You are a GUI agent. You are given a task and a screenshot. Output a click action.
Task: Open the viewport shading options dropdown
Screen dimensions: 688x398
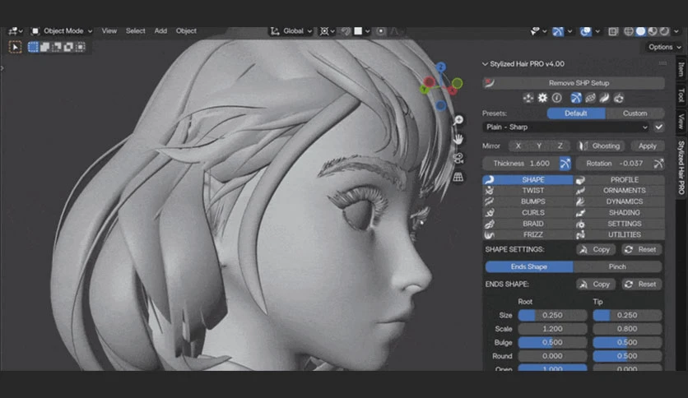tap(676, 31)
